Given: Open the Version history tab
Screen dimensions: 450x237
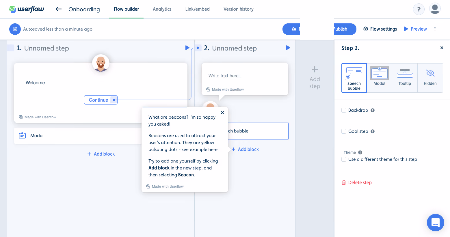Looking at the screenshot, I should click(239, 9).
